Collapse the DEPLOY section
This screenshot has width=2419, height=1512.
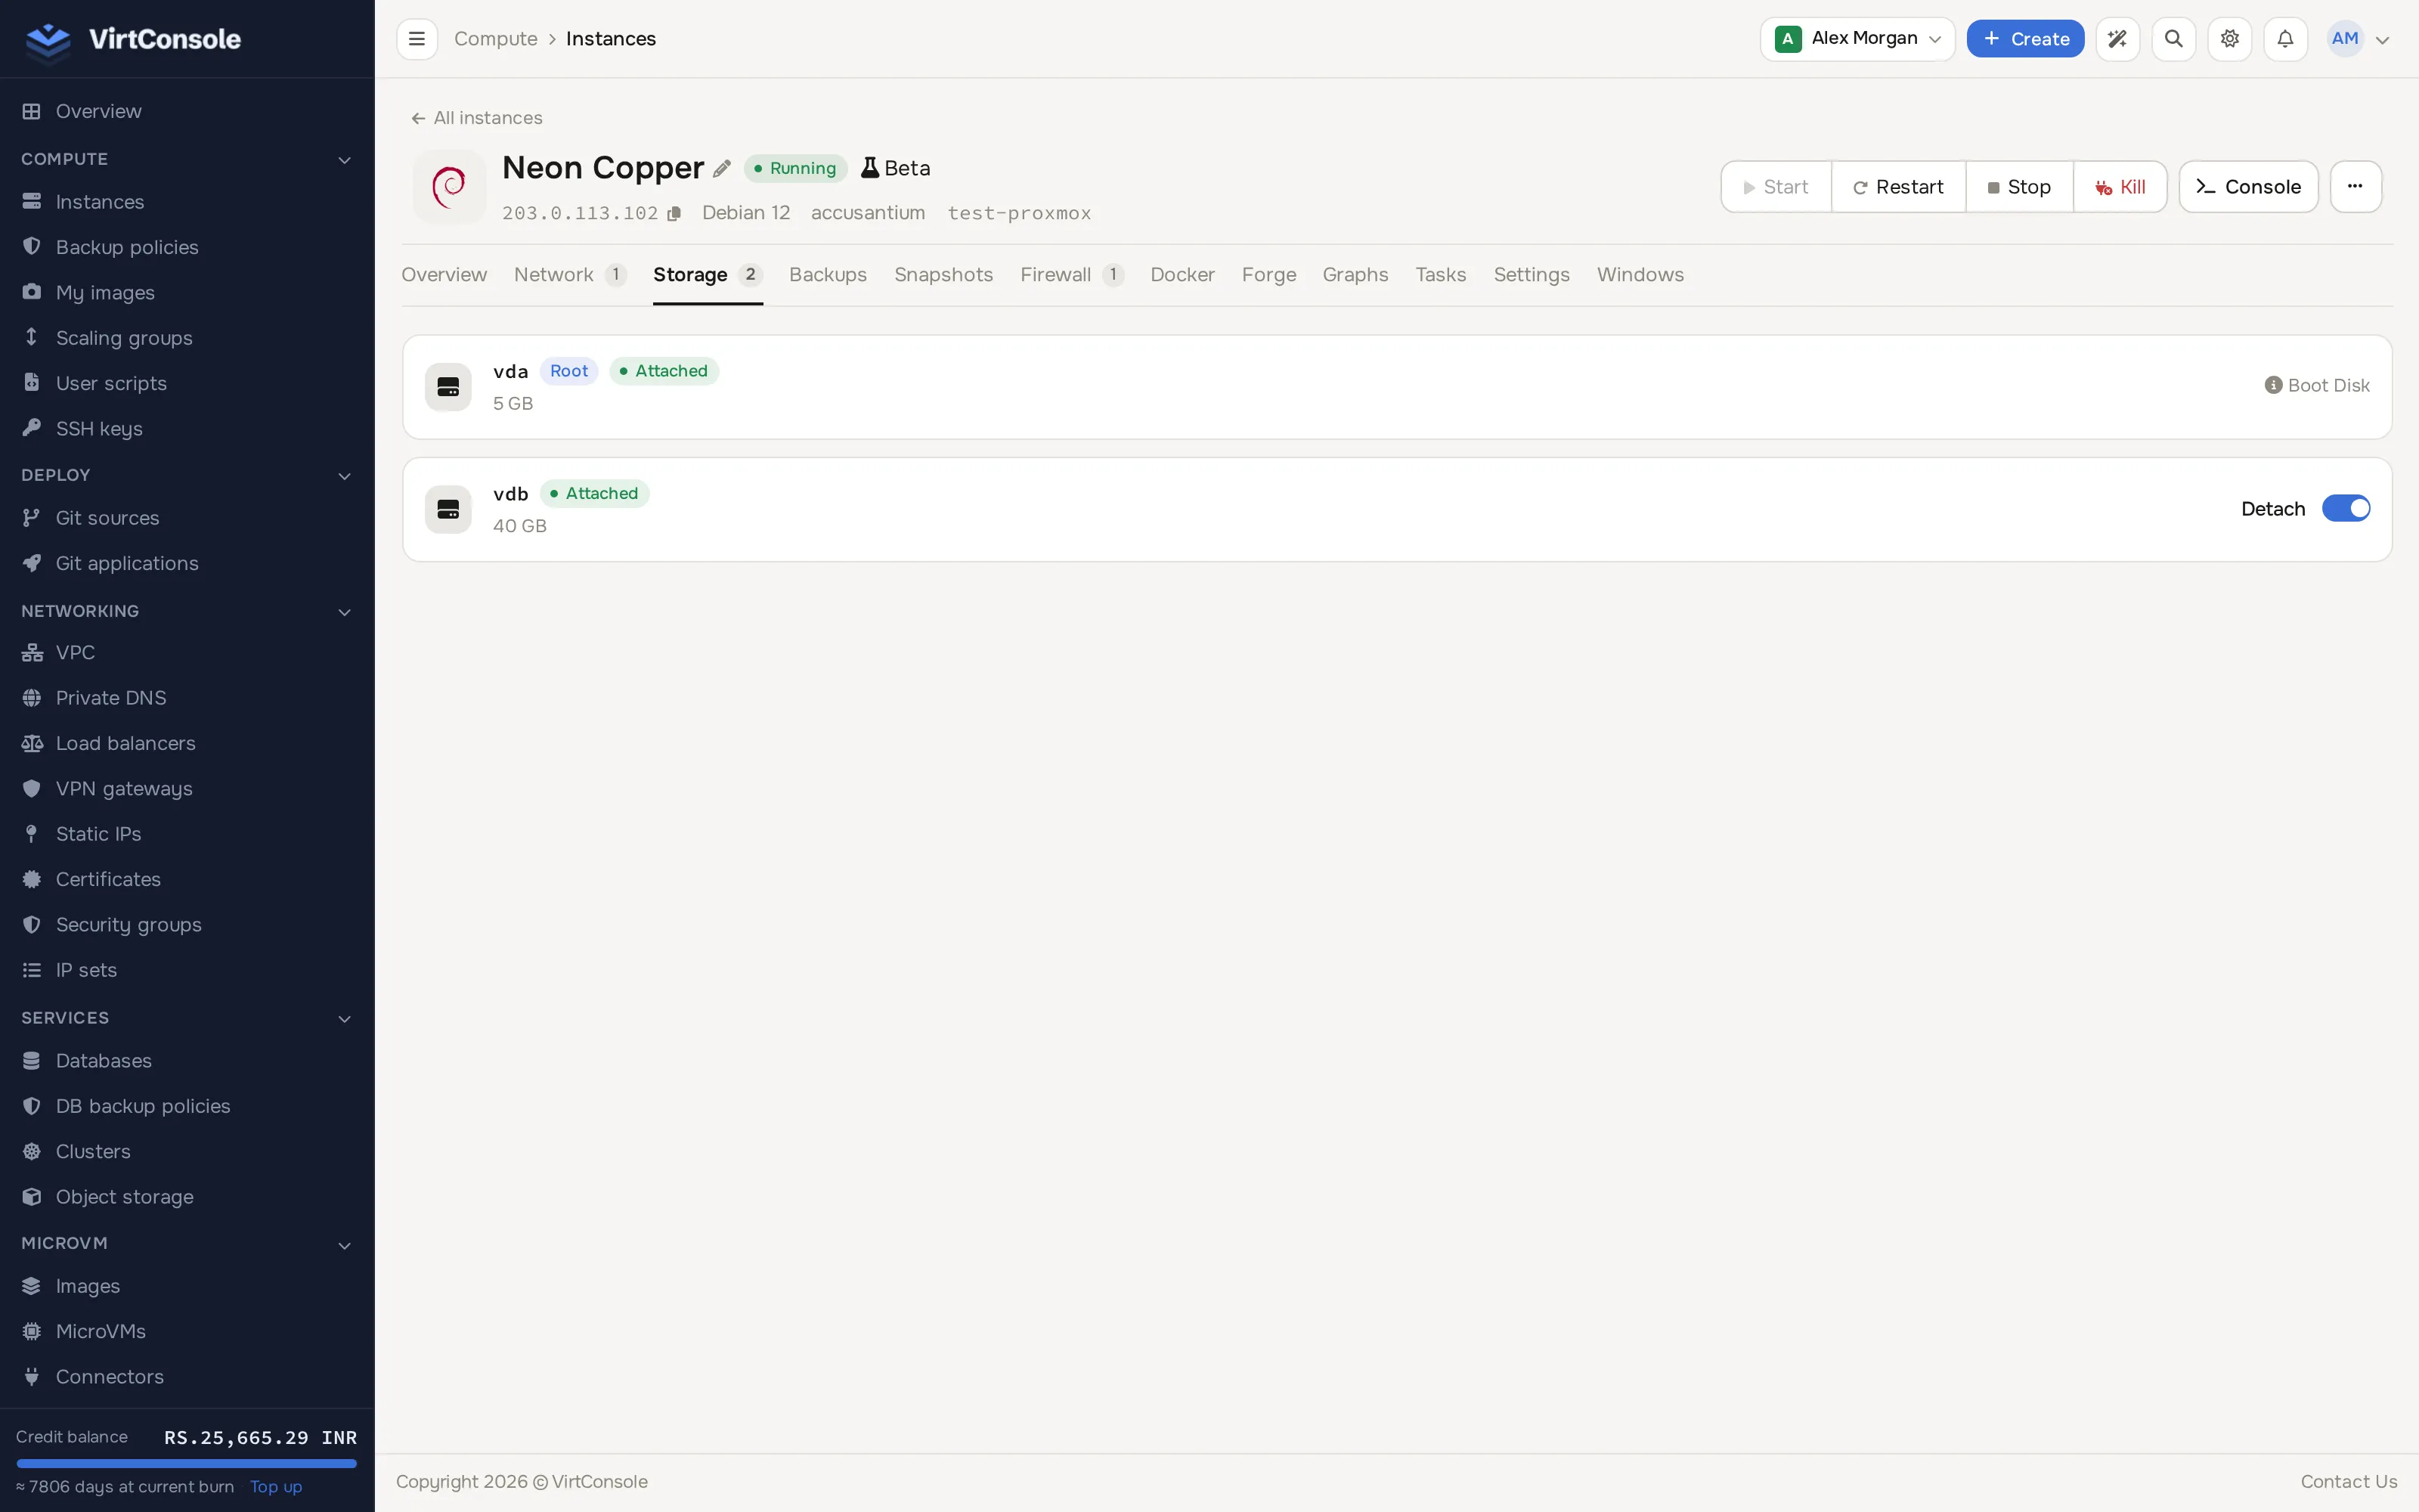[x=344, y=476]
